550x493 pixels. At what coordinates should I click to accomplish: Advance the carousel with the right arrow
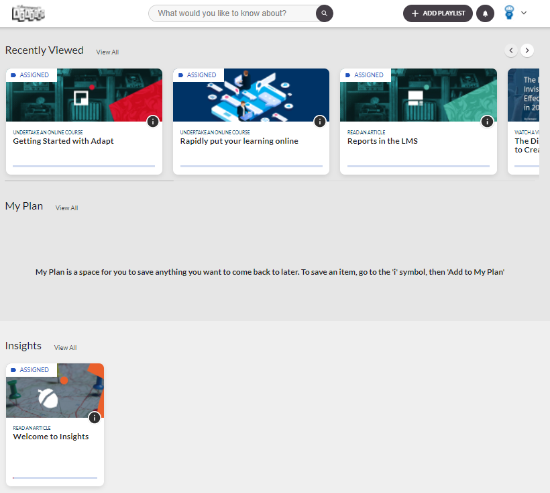527,50
